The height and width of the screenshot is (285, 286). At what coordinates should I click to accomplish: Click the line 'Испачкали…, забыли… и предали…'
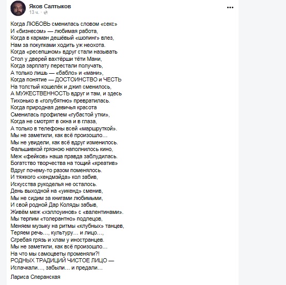(57, 267)
